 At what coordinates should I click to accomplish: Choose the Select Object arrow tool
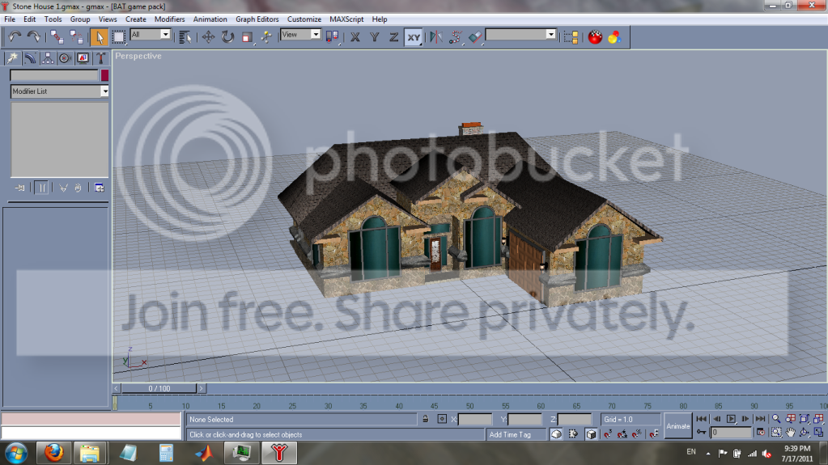coord(99,37)
